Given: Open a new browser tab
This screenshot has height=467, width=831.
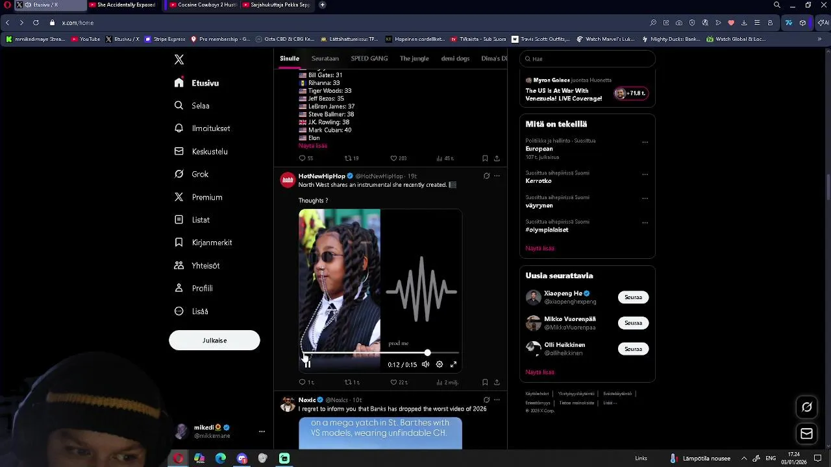Looking at the screenshot, I should [322, 5].
